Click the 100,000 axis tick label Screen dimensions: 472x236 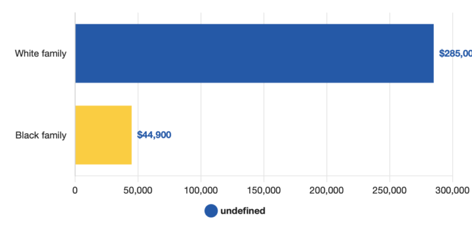pos(201,190)
